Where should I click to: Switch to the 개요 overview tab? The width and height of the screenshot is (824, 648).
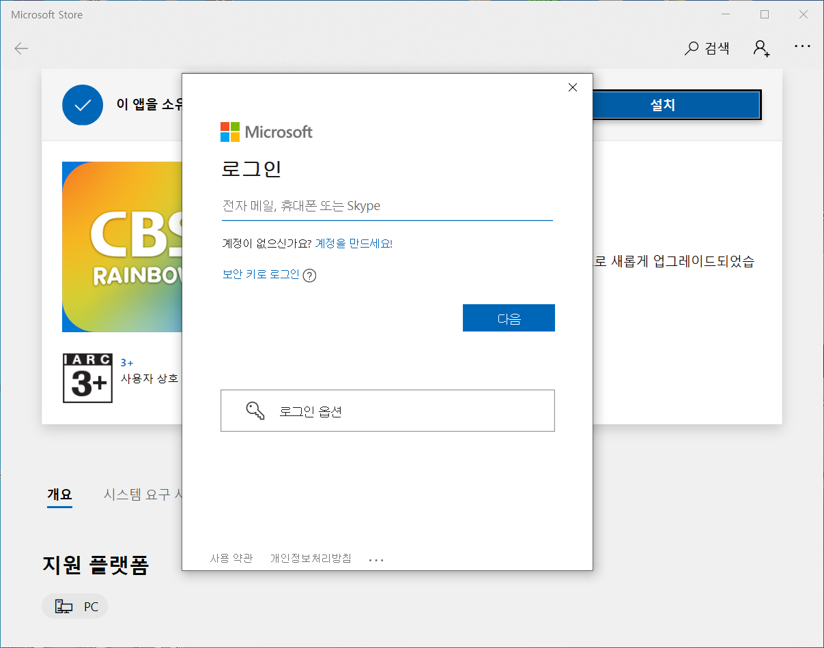pyautogui.click(x=59, y=495)
